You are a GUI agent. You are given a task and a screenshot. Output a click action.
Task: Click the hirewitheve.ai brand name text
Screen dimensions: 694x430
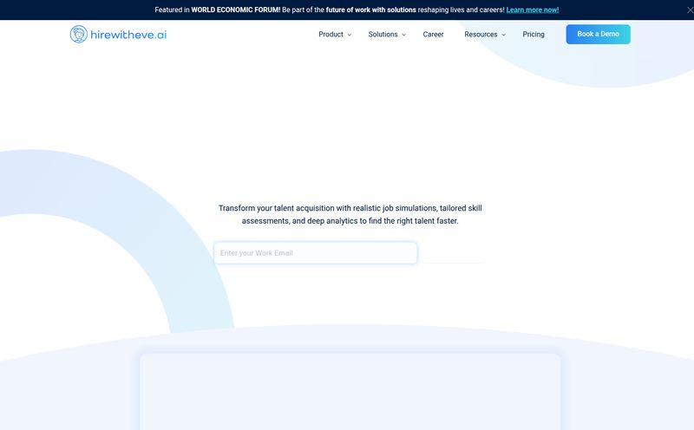click(x=128, y=35)
